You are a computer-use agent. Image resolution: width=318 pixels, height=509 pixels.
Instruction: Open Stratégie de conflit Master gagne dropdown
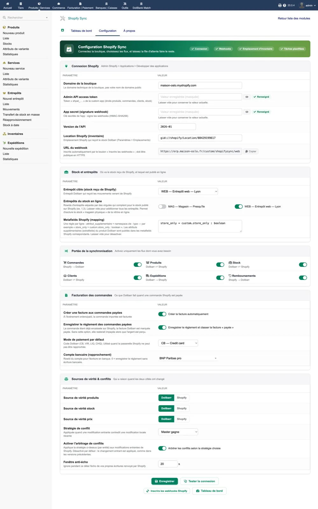[178, 432]
